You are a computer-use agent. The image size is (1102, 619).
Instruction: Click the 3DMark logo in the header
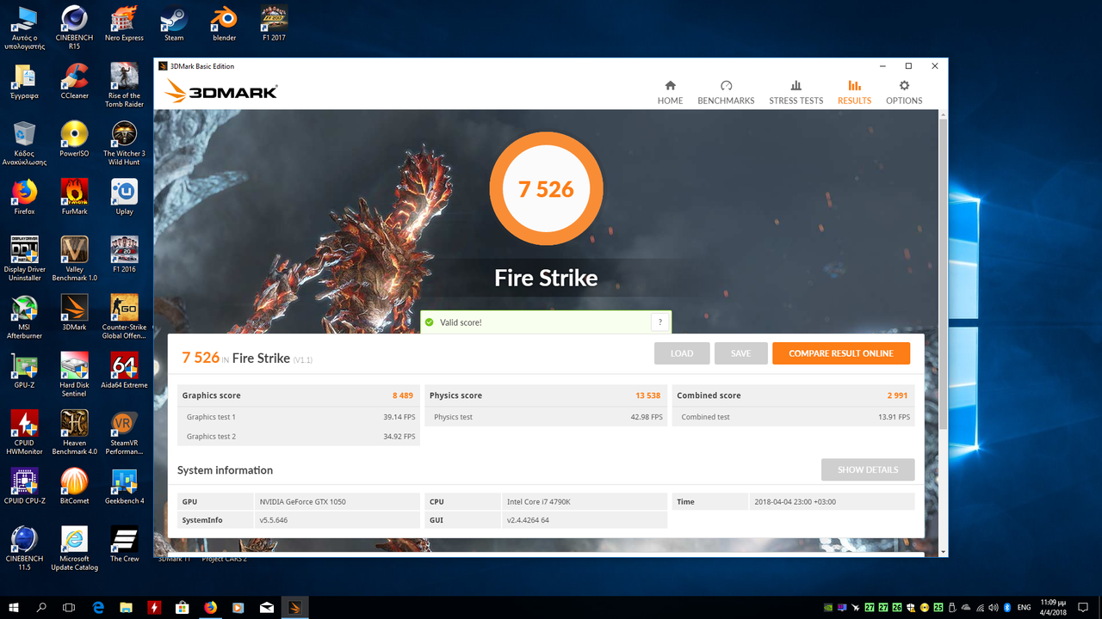221,91
